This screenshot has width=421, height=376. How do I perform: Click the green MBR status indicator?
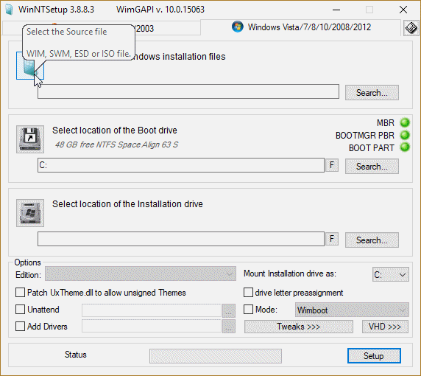coord(405,122)
